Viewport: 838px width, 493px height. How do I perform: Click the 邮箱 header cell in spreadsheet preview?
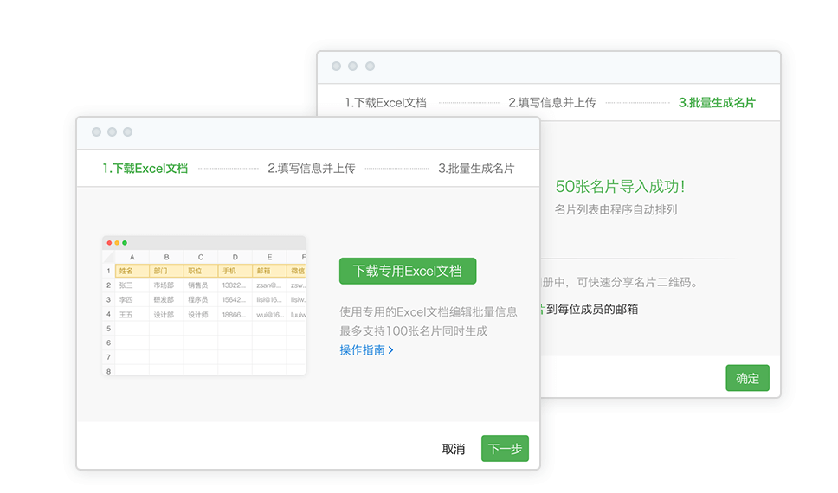(269, 271)
